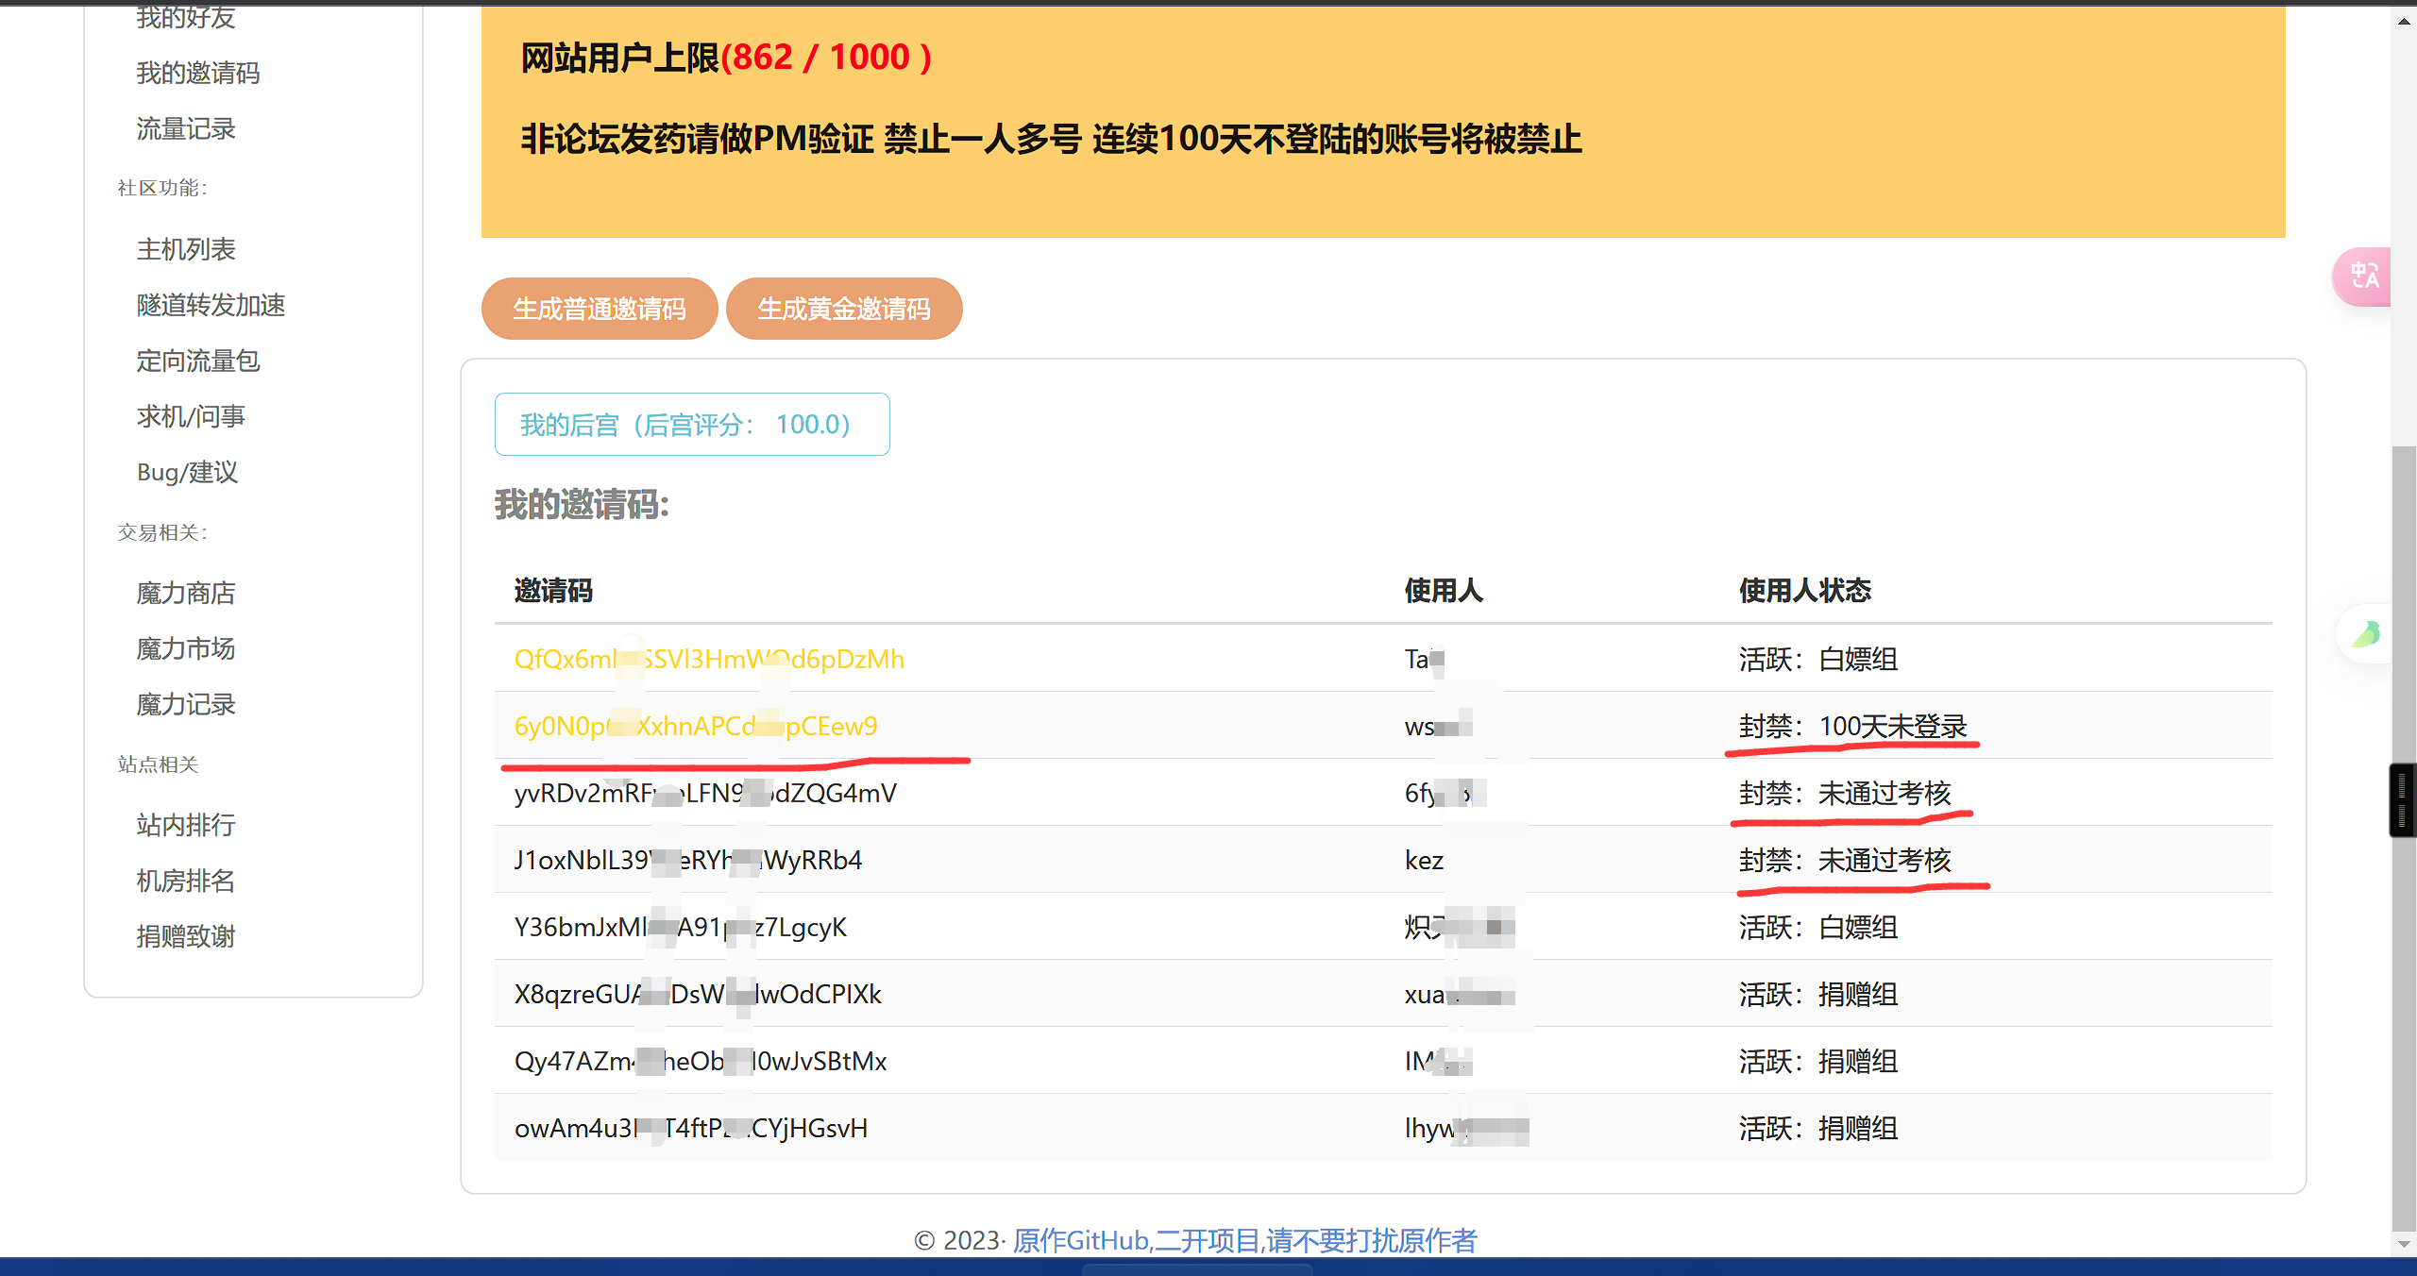Open 魔力市场 from sidebar
The image size is (2417, 1276).
pyautogui.click(x=186, y=648)
